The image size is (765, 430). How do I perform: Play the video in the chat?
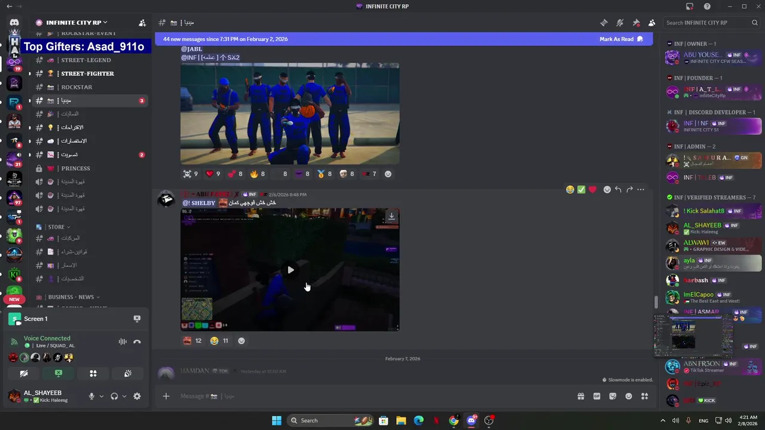[x=290, y=270]
